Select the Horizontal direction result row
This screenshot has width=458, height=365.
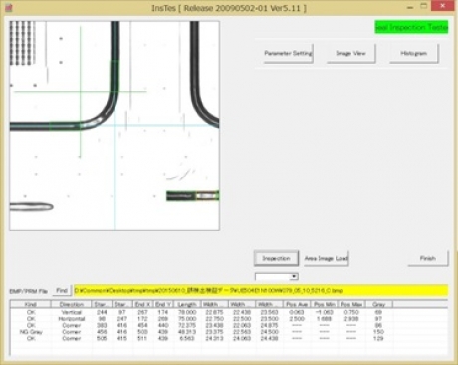(x=229, y=319)
